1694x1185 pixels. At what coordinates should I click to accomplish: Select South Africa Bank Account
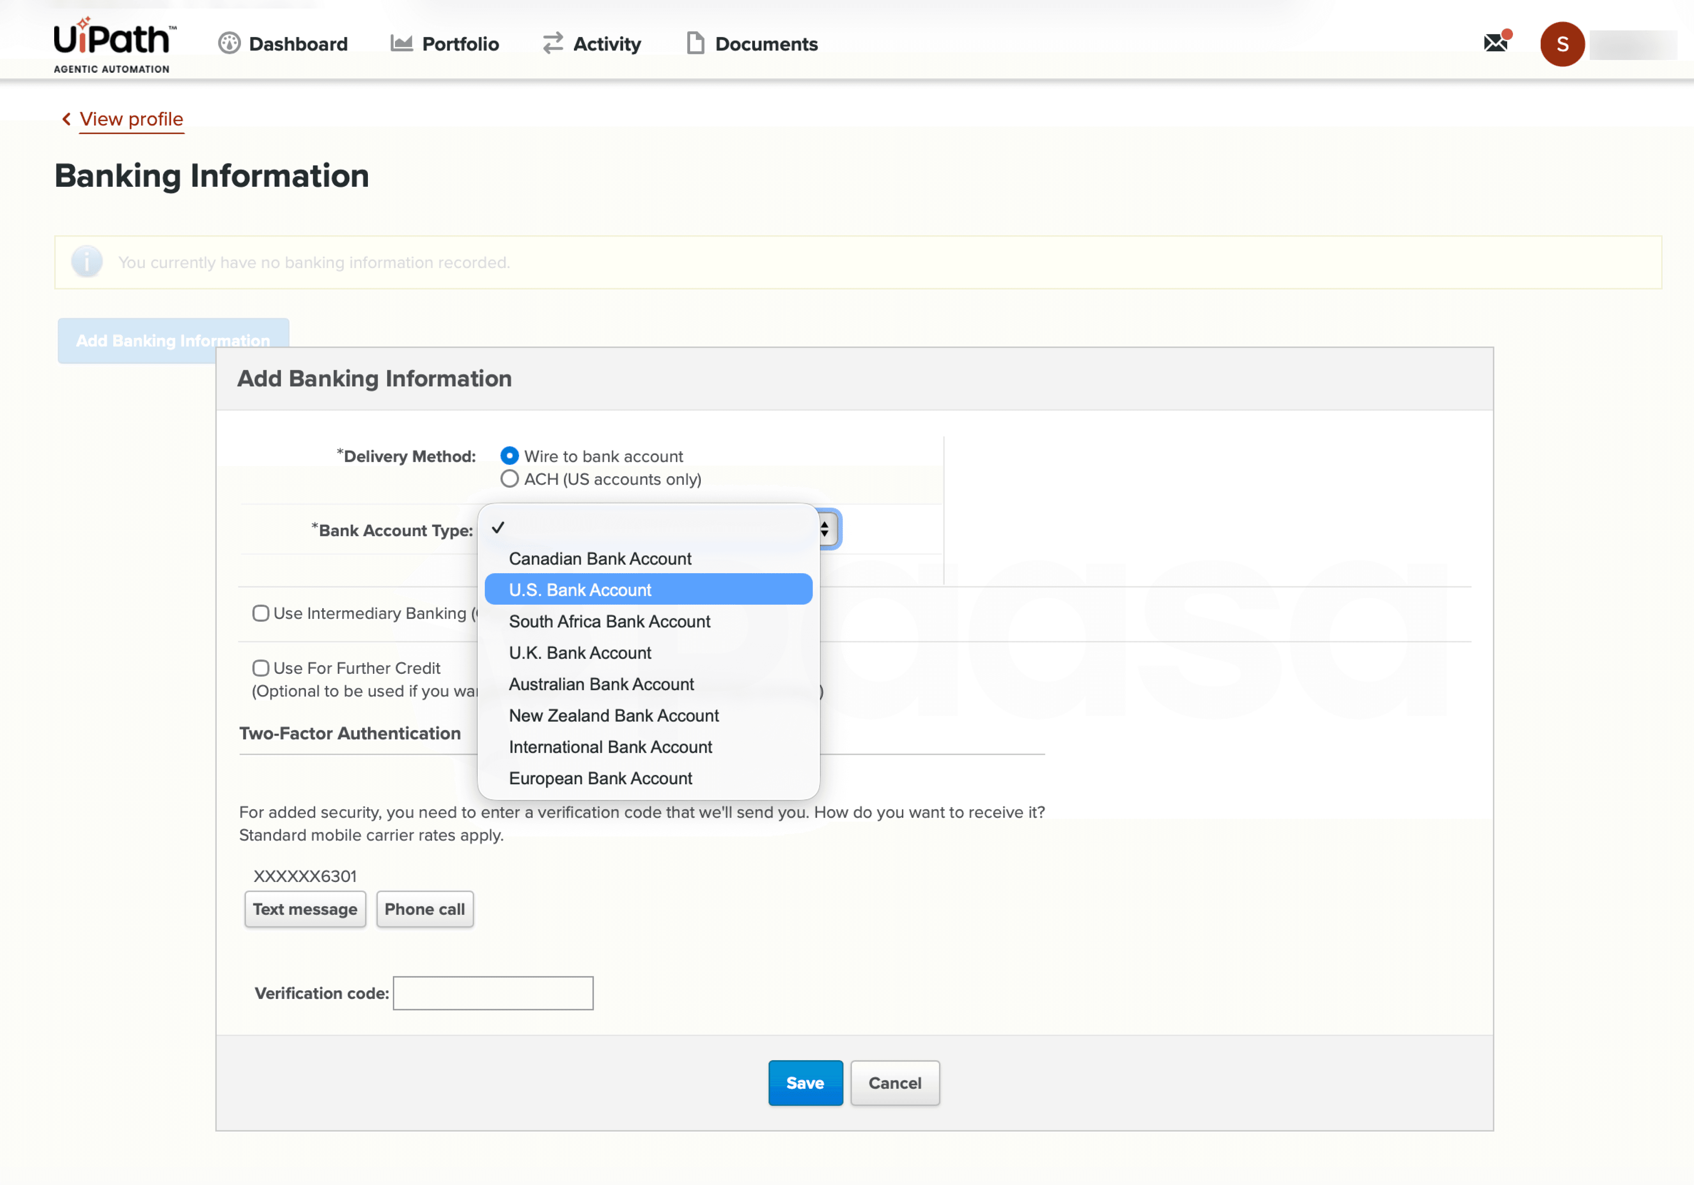tap(609, 621)
